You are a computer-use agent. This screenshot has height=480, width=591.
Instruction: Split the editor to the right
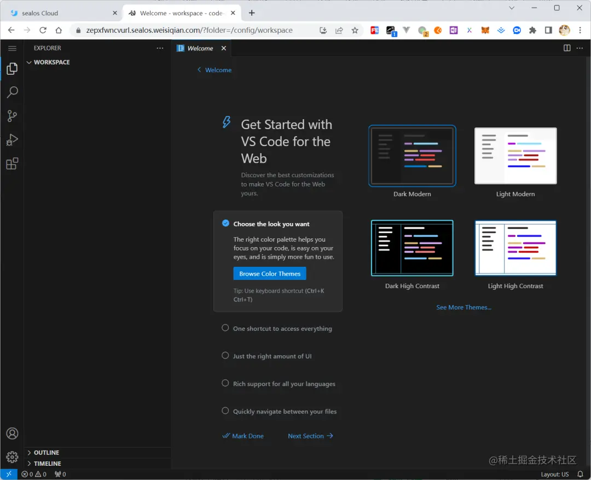point(567,48)
